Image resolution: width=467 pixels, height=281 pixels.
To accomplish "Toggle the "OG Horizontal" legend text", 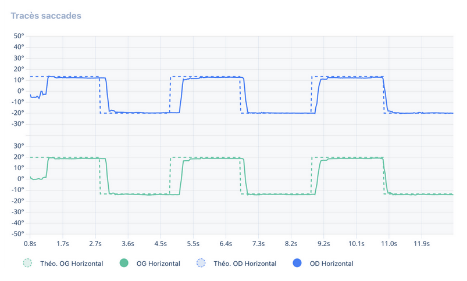I will [158, 264].
